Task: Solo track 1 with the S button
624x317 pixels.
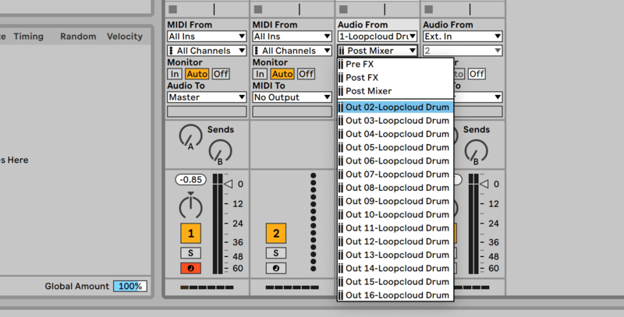Action: (x=191, y=253)
